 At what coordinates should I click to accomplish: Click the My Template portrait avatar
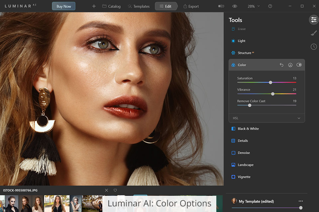click(x=234, y=201)
